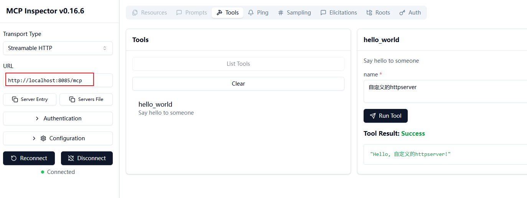
Task: Click the key icon on Auth tab
Action: click(402, 13)
